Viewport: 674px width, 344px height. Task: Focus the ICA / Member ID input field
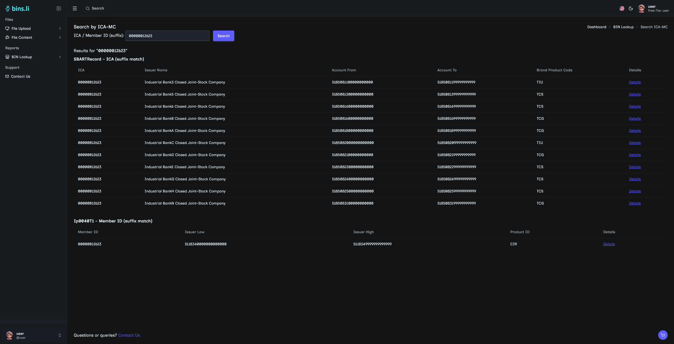click(x=167, y=36)
